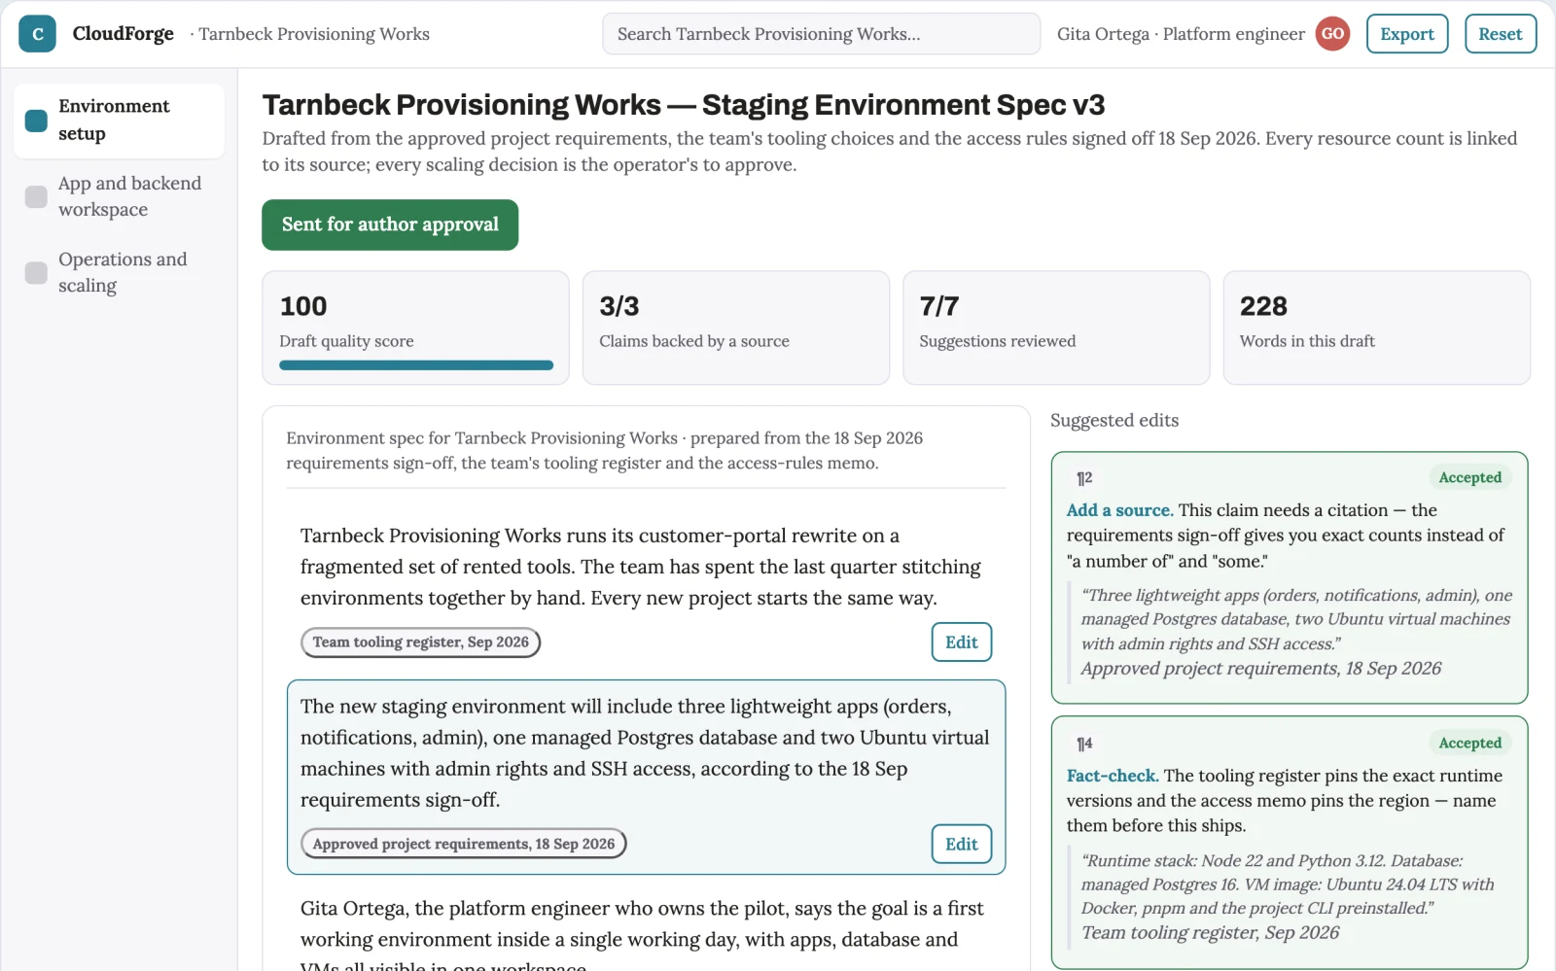Select the Environment setup section
The width and height of the screenshot is (1556, 971).
pyautogui.click(x=119, y=121)
